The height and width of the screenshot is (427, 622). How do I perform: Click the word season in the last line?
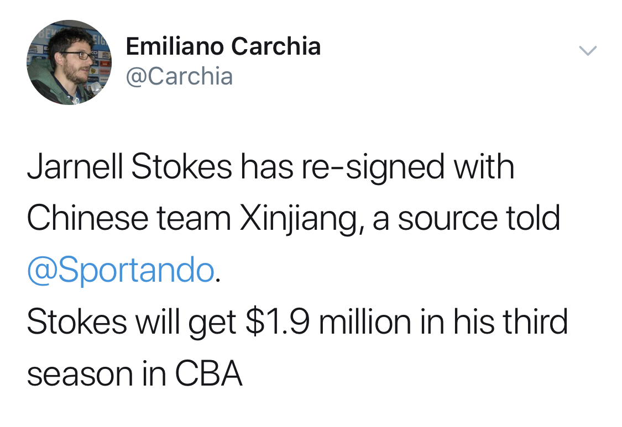[80, 374]
